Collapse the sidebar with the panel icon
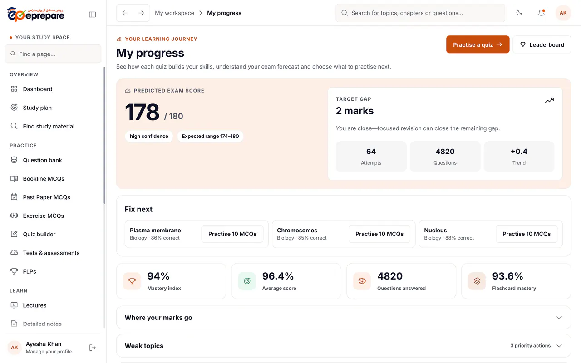Viewport: 581px width, 363px height. tap(93, 15)
